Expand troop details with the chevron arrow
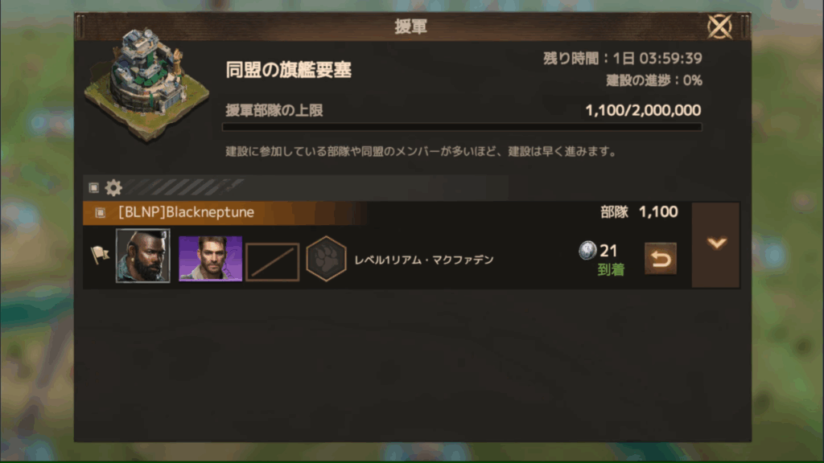 [715, 244]
